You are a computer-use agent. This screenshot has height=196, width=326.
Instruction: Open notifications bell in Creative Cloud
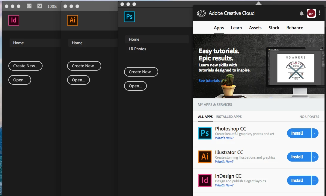tap(301, 14)
